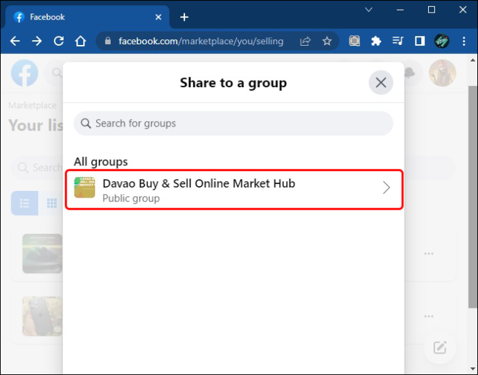The height and width of the screenshot is (375, 478).
Task: Close the Share to a group dialog
Action: point(381,82)
